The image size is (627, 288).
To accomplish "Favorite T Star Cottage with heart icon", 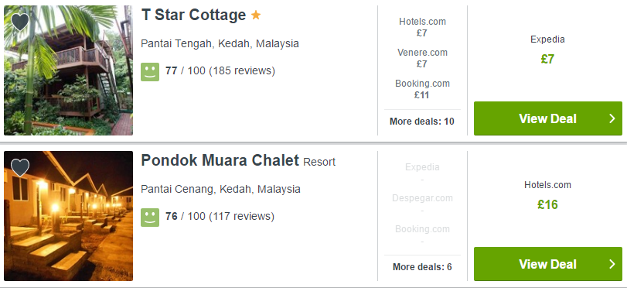I will [x=20, y=22].
